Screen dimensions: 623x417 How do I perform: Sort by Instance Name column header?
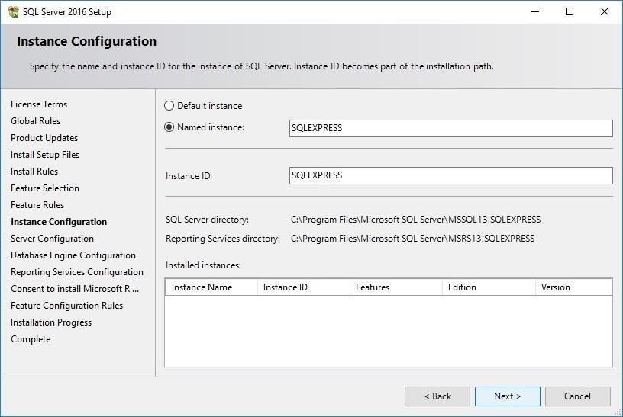tap(210, 287)
